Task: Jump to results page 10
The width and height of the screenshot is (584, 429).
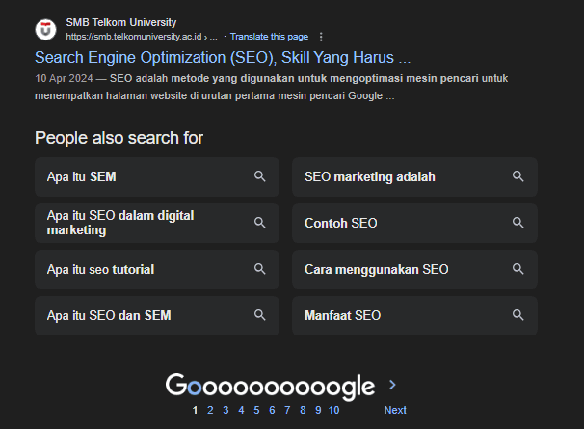Action: (x=333, y=410)
